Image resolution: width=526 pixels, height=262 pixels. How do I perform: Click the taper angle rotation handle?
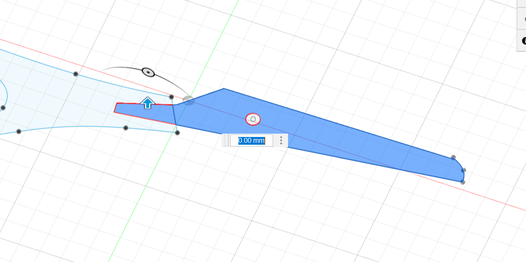(148, 73)
